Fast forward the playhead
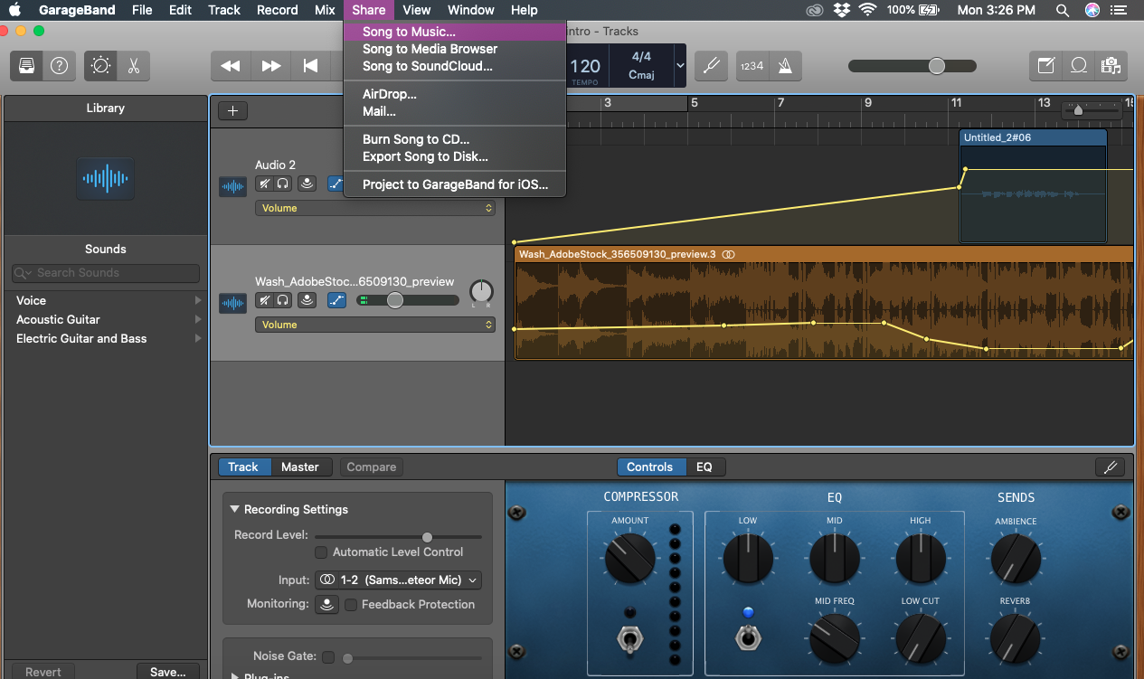This screenshot has width=1144, height=679. point(270,66)
